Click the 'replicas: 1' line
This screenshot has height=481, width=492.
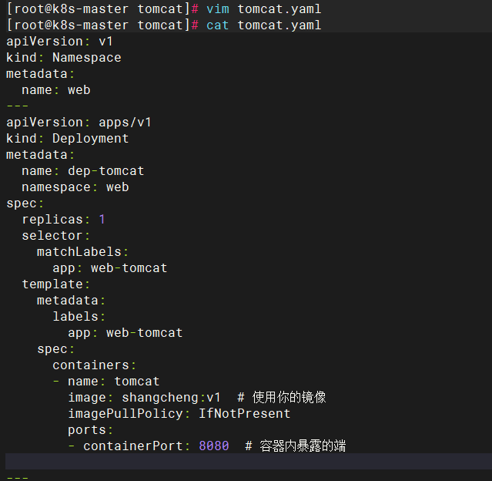pos(63,219)
